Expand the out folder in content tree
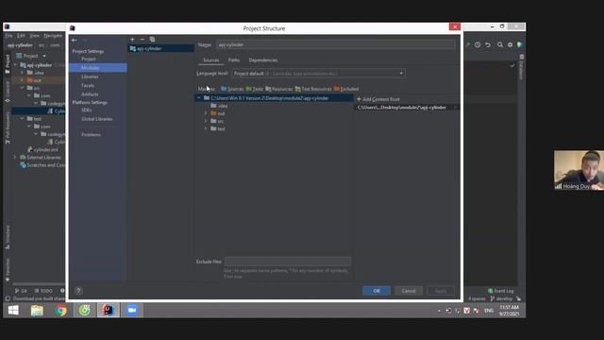The image size is (604, 340). (206, 113)
